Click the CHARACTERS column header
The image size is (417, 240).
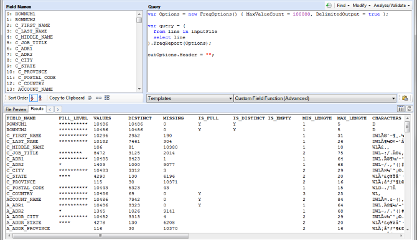(x=387, y=118)
